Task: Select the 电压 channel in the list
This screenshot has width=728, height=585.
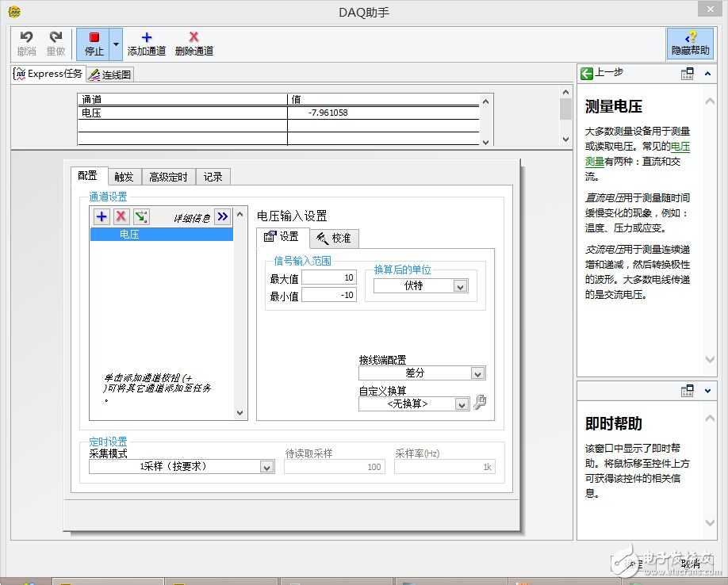Action: pos(162,235)
